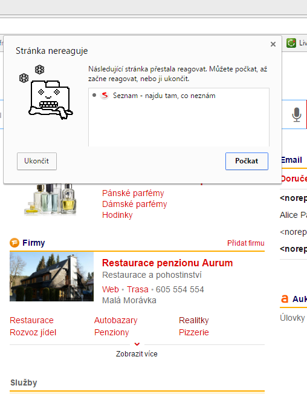Click the perfume bottles thumbnail

coord(50,199)
